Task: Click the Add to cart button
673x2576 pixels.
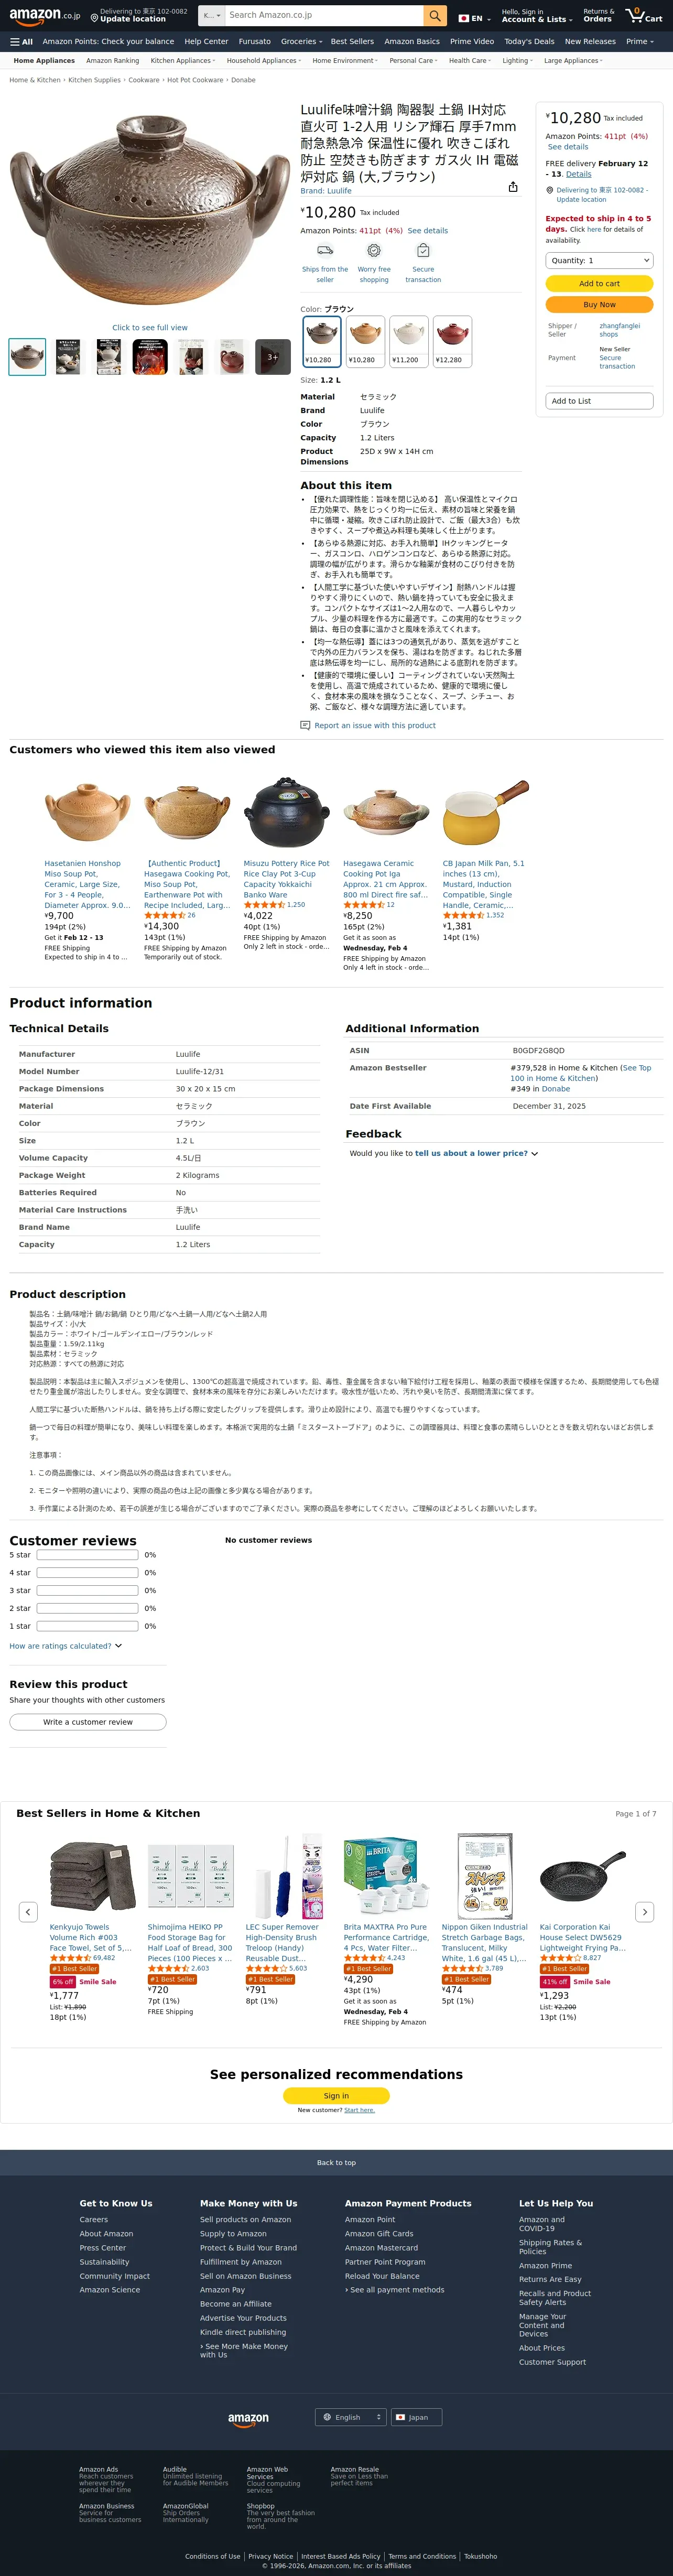Action: pyautogui.click(x=599, y=284)
